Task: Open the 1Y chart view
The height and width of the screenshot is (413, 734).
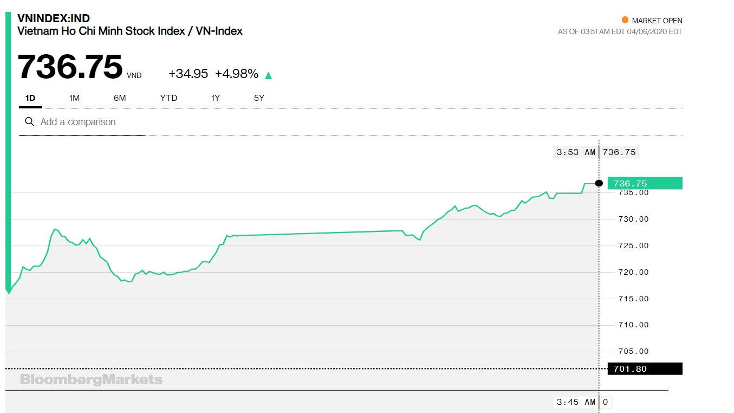Action: pyautogui.click(x=216, y=98)
